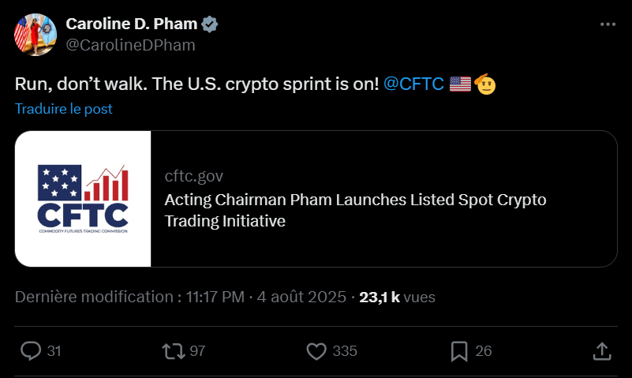Open the three-dot more options menu

(608, 24)
